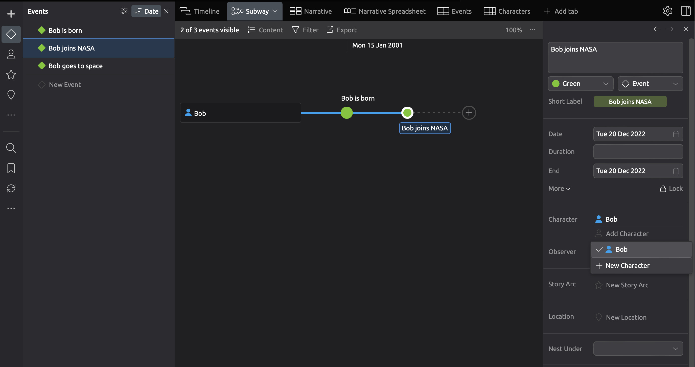Open the settings gear icon
695x367 pixels.
pyautogui.click(x=667, y=11)
